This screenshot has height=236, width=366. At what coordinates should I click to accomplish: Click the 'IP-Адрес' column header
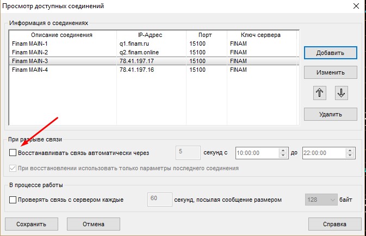150,35
